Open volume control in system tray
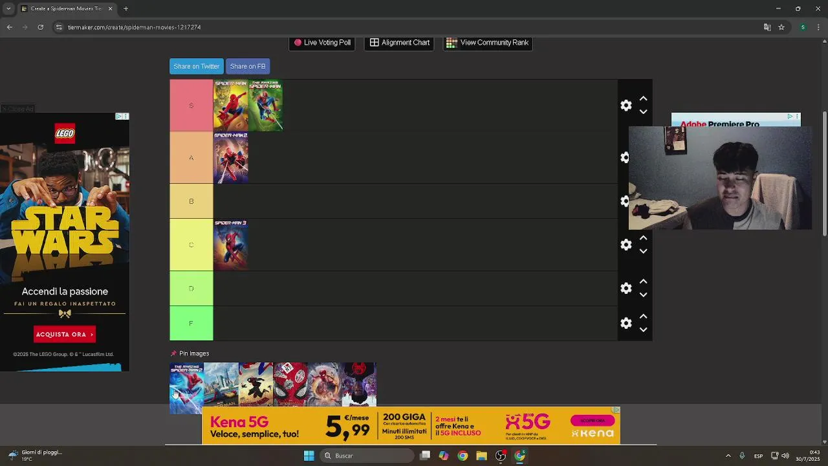 click(785, 456)
